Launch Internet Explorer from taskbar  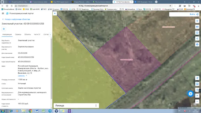click(x=11, y=111)
